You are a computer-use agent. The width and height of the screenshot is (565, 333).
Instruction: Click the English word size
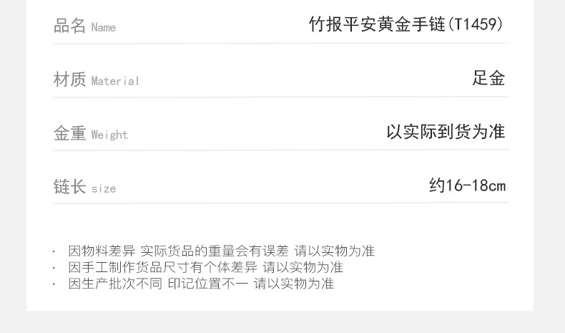click(x=104, y=188)
